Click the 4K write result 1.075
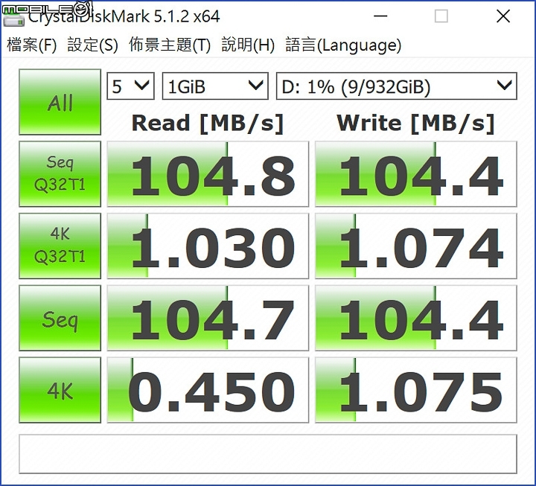This screenshot has width=536, height=486. click(x=415, y=390)
